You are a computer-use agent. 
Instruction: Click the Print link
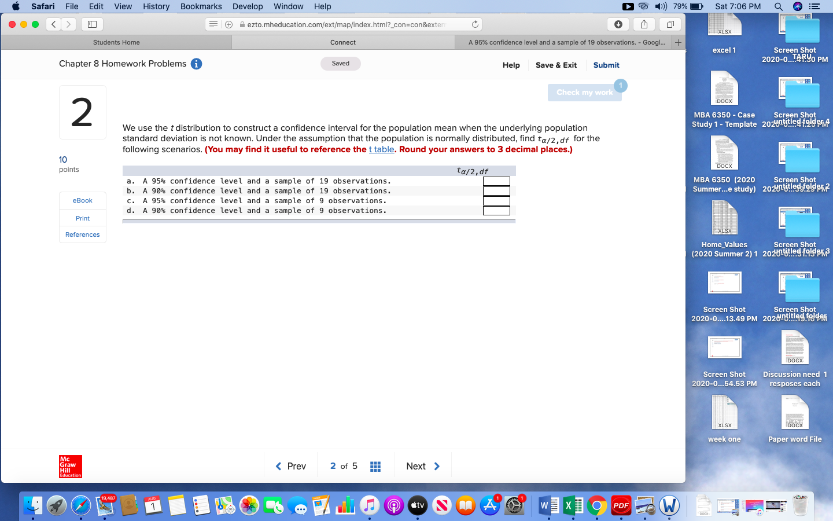pos(83,218)
